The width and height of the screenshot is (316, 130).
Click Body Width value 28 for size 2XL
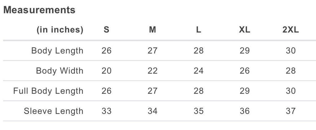click(x=291, y=71)
